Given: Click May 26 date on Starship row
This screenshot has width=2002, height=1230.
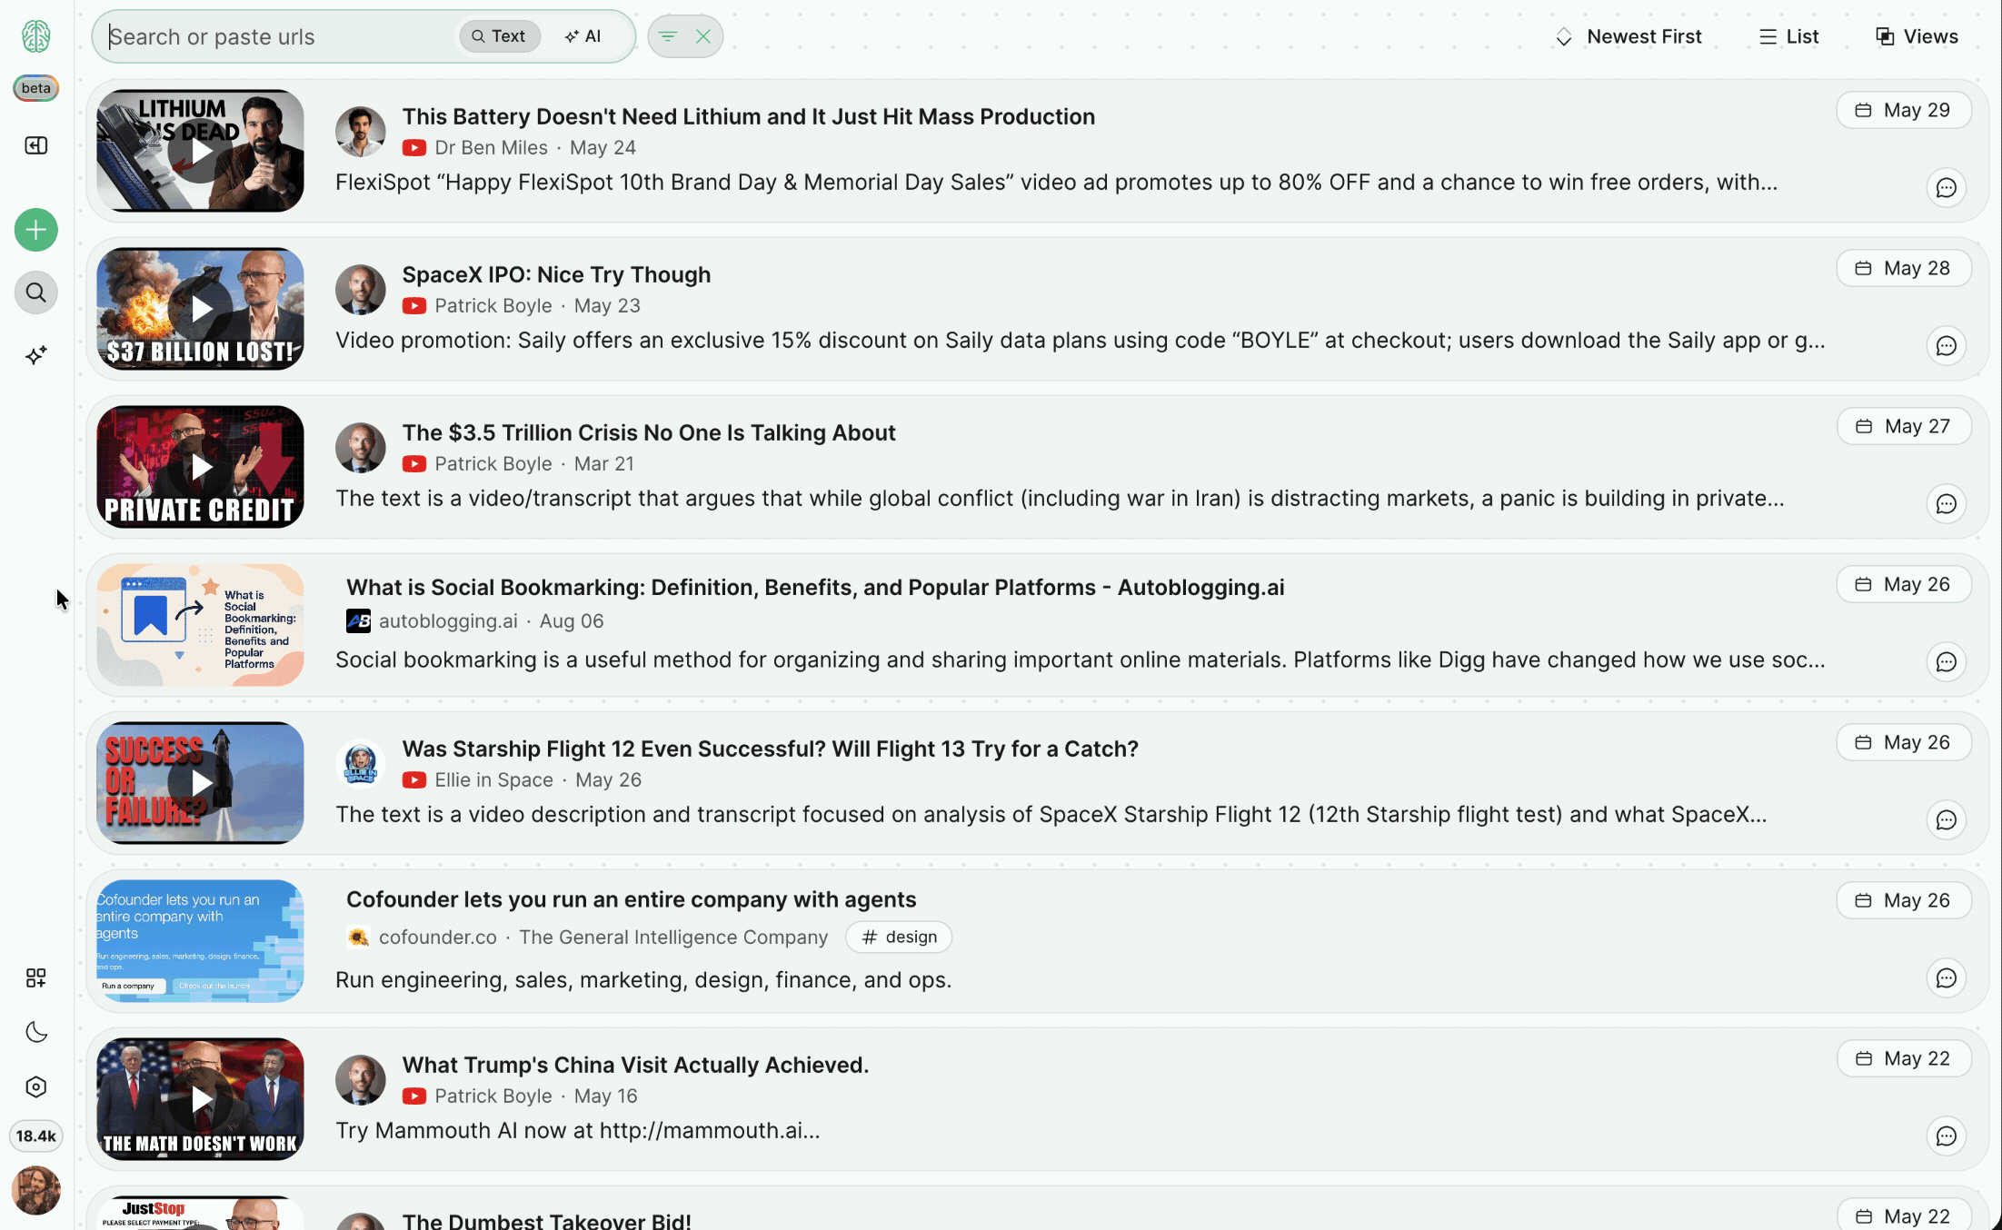Looking at the screenshot, I should pos(1904,742).
